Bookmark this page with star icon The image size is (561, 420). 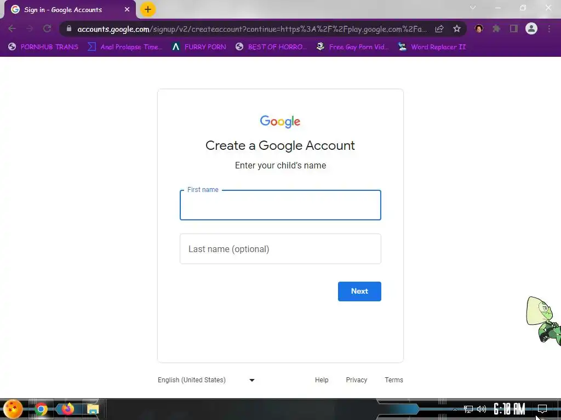457,29
